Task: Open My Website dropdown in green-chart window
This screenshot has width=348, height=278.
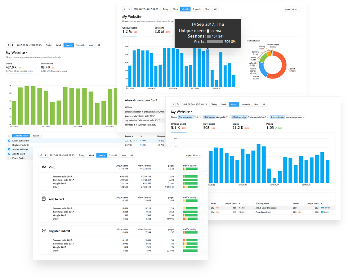Action: (x=16, y=53)
